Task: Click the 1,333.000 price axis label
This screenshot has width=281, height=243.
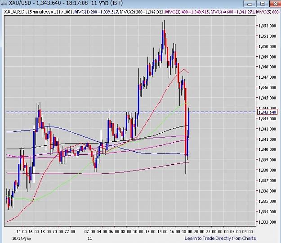Action: (x=267, y=222)
